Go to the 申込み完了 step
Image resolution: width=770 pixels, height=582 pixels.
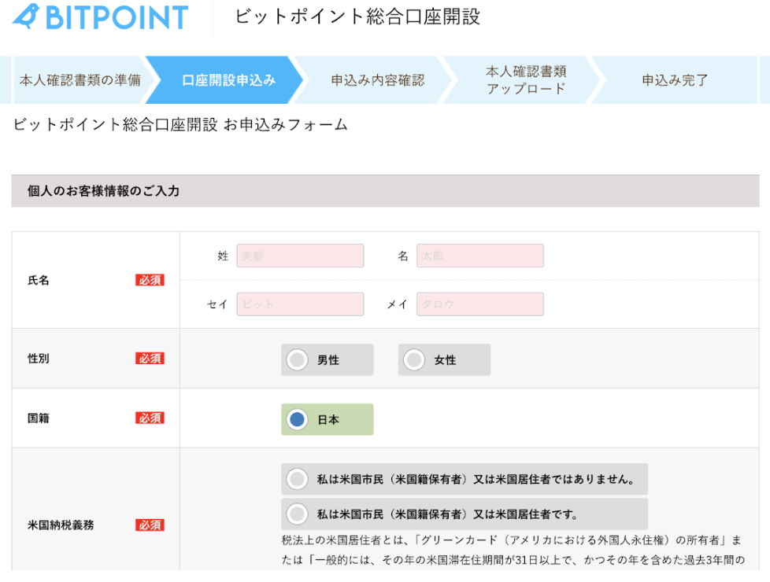click(x=675, y=80)
